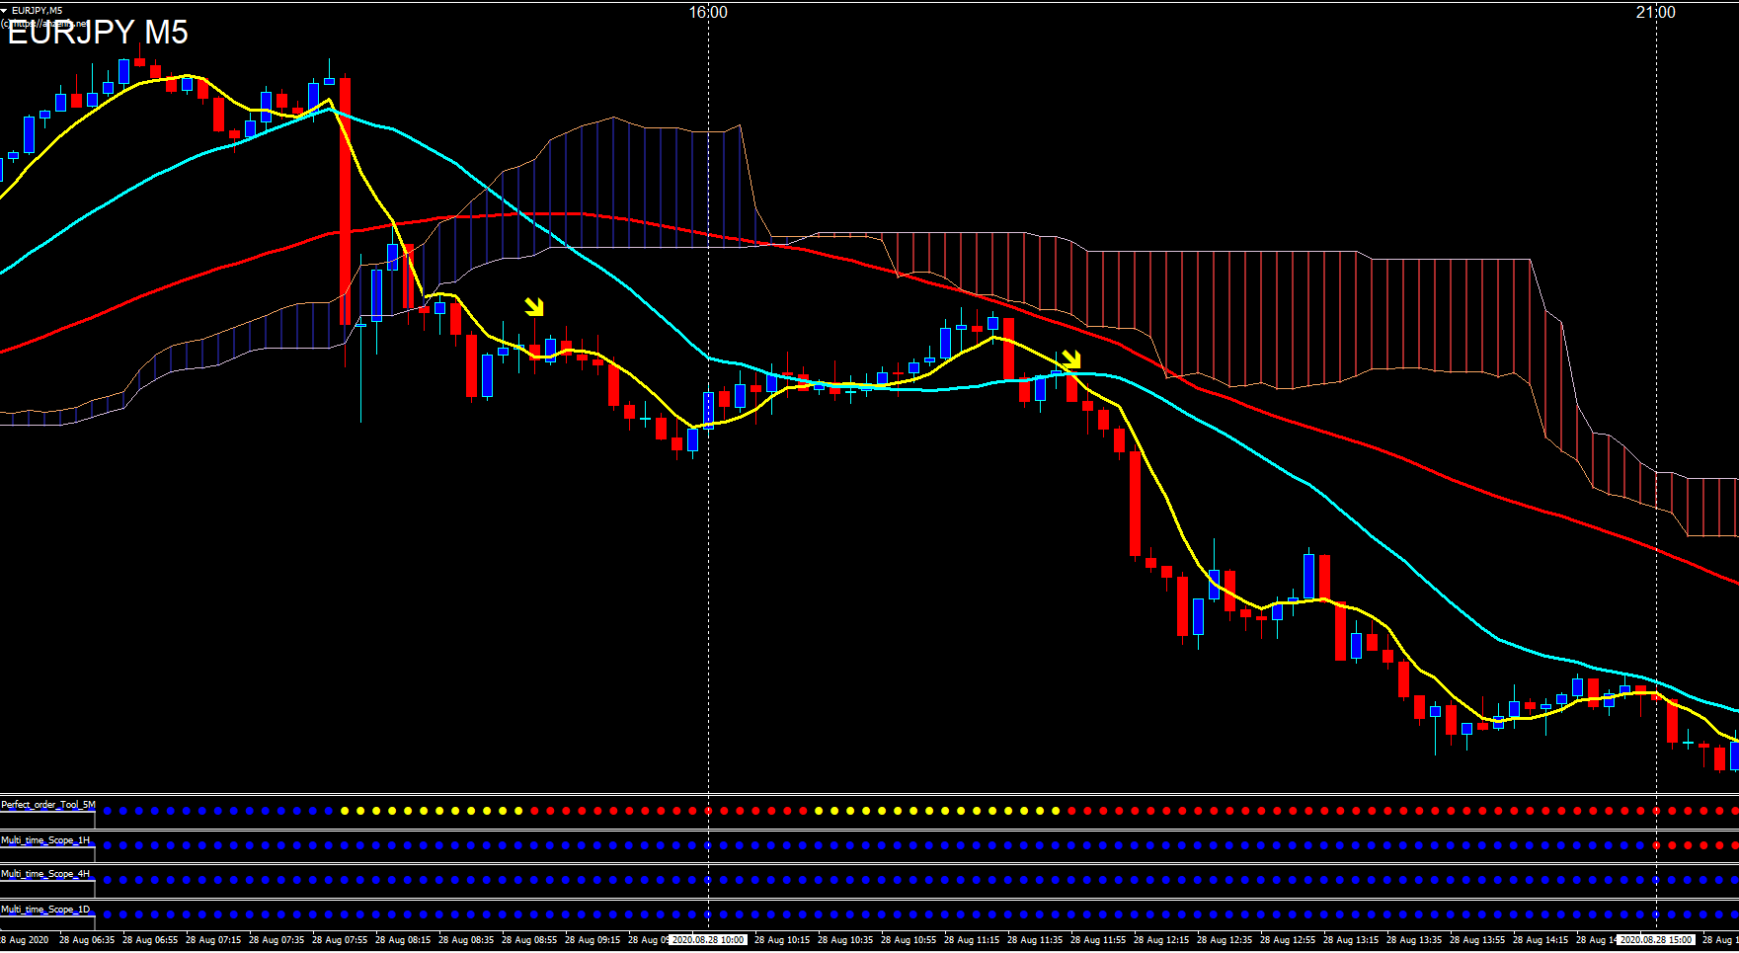
Task: Click the 28 Aug 12:55 time label
Action: (x=1288, y=940)
